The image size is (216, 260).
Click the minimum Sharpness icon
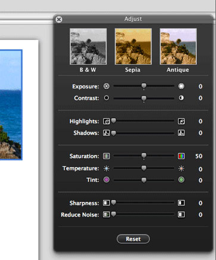click(x=107, y=203)
